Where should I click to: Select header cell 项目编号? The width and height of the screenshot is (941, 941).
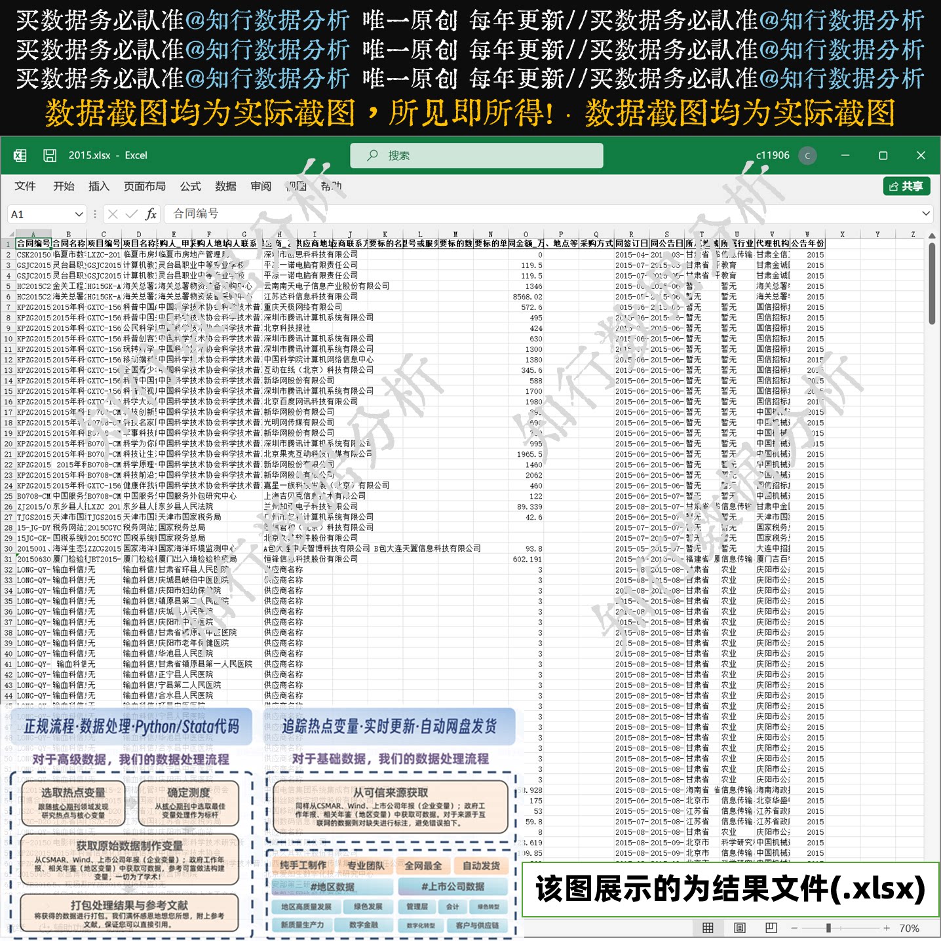[x=104, y=244]
